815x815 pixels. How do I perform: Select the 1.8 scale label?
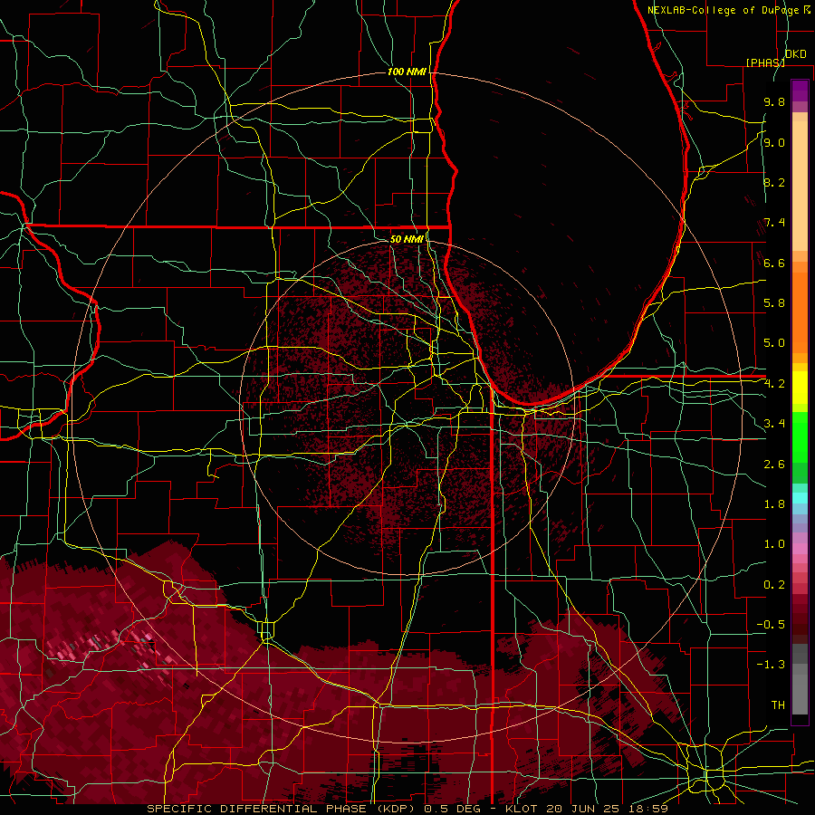[x=774, y=504]
